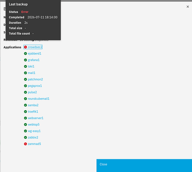The height and width of the screenshot is (172, 192).
Task: Select the samba2 application link
Action: pos(33,105)
